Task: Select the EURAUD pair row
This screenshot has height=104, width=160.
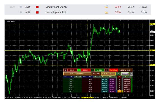Action: (x=127, y=81)
